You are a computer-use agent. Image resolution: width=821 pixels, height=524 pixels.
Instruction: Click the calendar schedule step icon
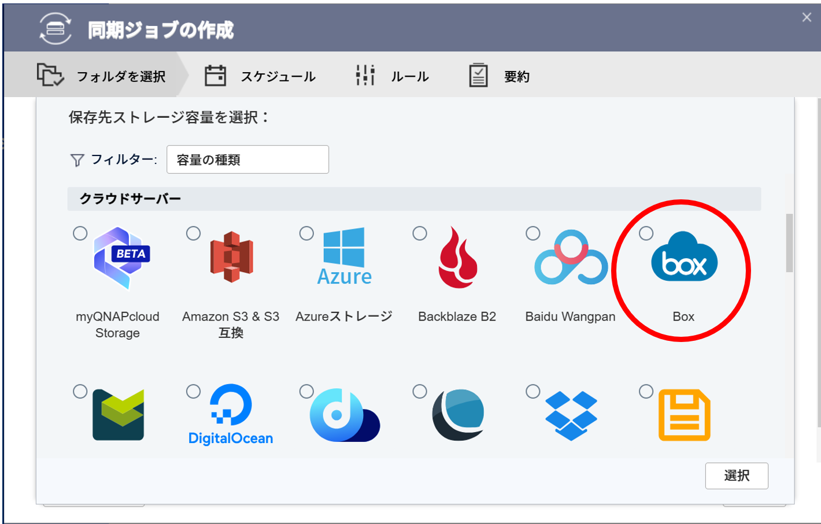tap(215, 75)
